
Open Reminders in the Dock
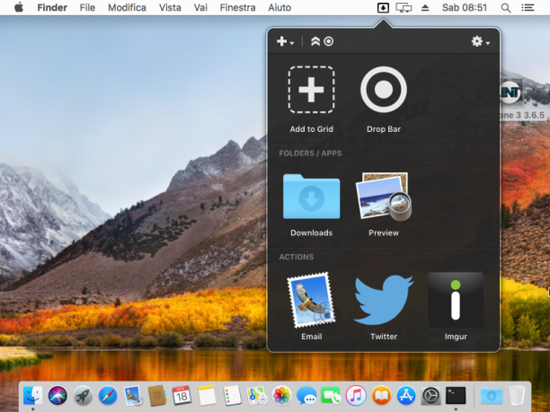coord(232,396)
